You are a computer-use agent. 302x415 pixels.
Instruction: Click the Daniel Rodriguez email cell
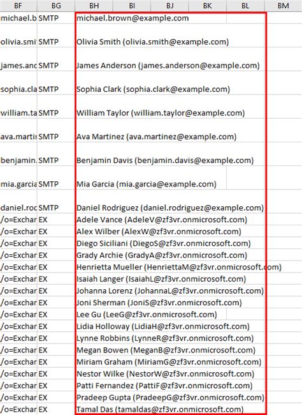(170, 207)
